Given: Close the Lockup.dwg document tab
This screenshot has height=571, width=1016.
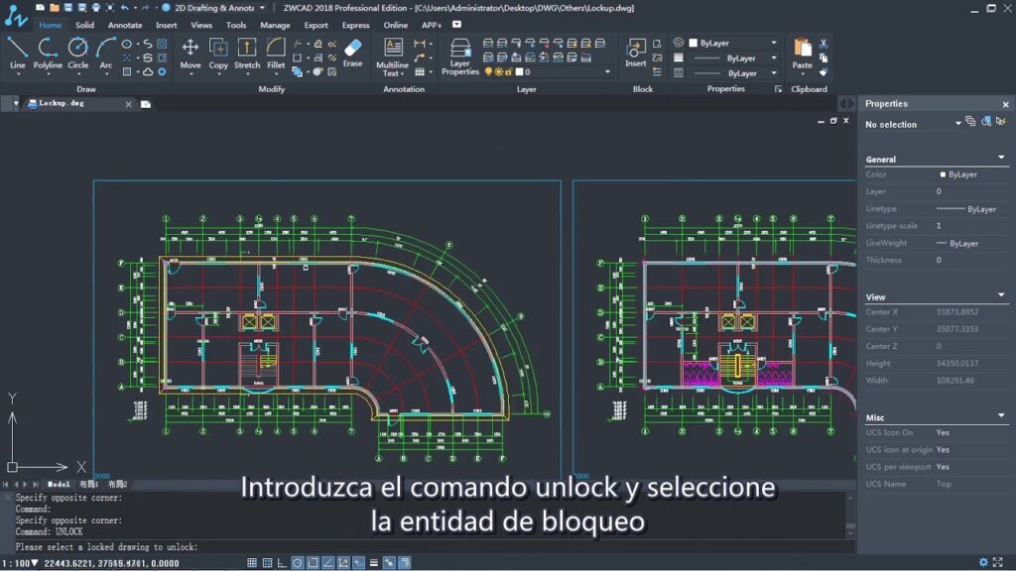Looking at the screenshot, I should click(128, 104).
